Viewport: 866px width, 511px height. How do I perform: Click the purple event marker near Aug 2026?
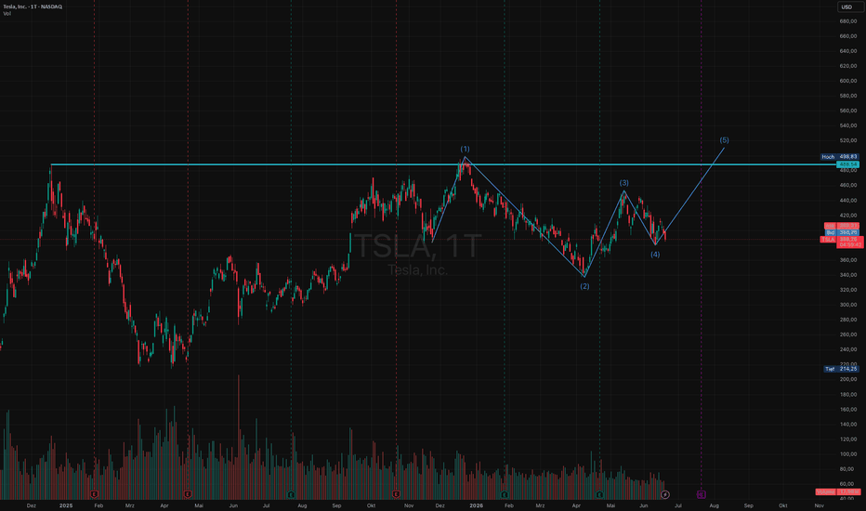tap(701, 494)
